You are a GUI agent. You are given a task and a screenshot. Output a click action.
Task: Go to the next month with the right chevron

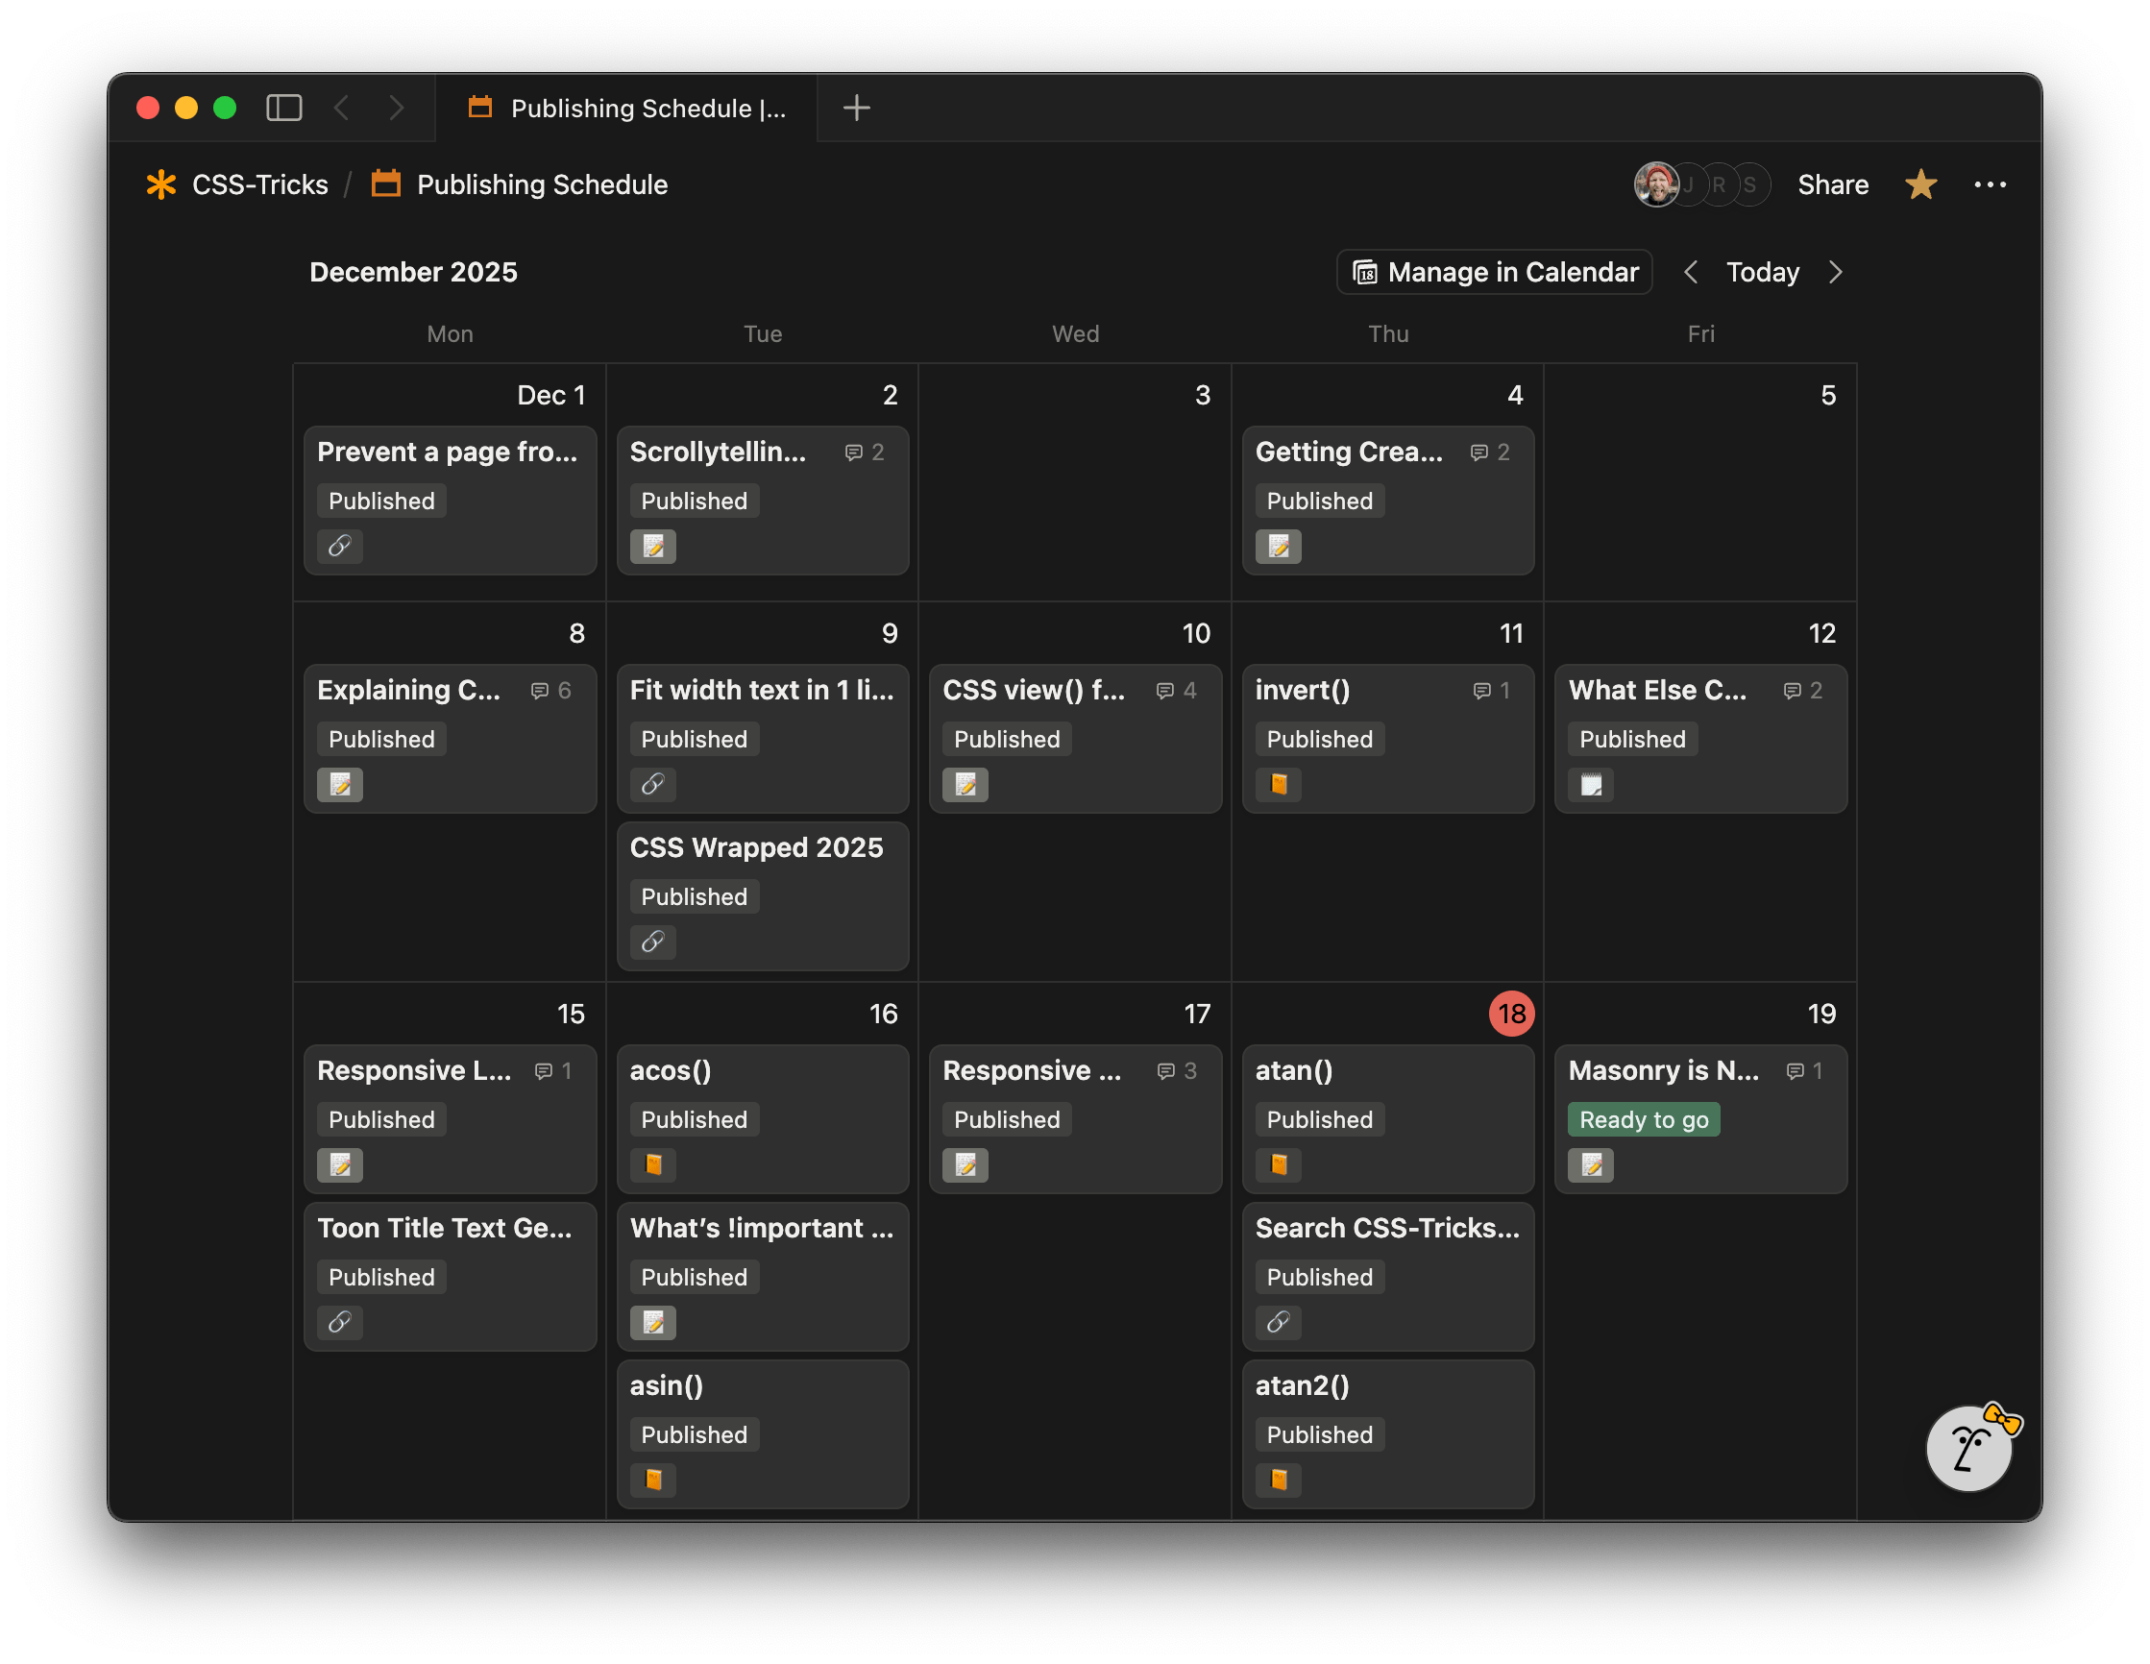click(1835, 272)
